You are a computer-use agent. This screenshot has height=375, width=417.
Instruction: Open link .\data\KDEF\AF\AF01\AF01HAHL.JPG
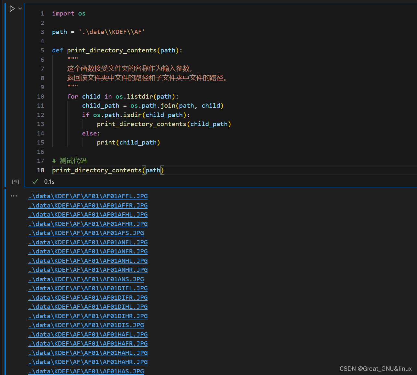[x=88, y=353]
